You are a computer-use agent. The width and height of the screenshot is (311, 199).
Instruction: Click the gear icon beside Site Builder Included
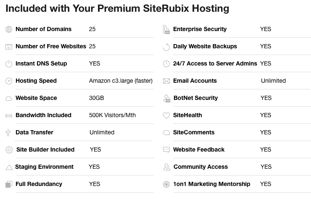point(9,150)
